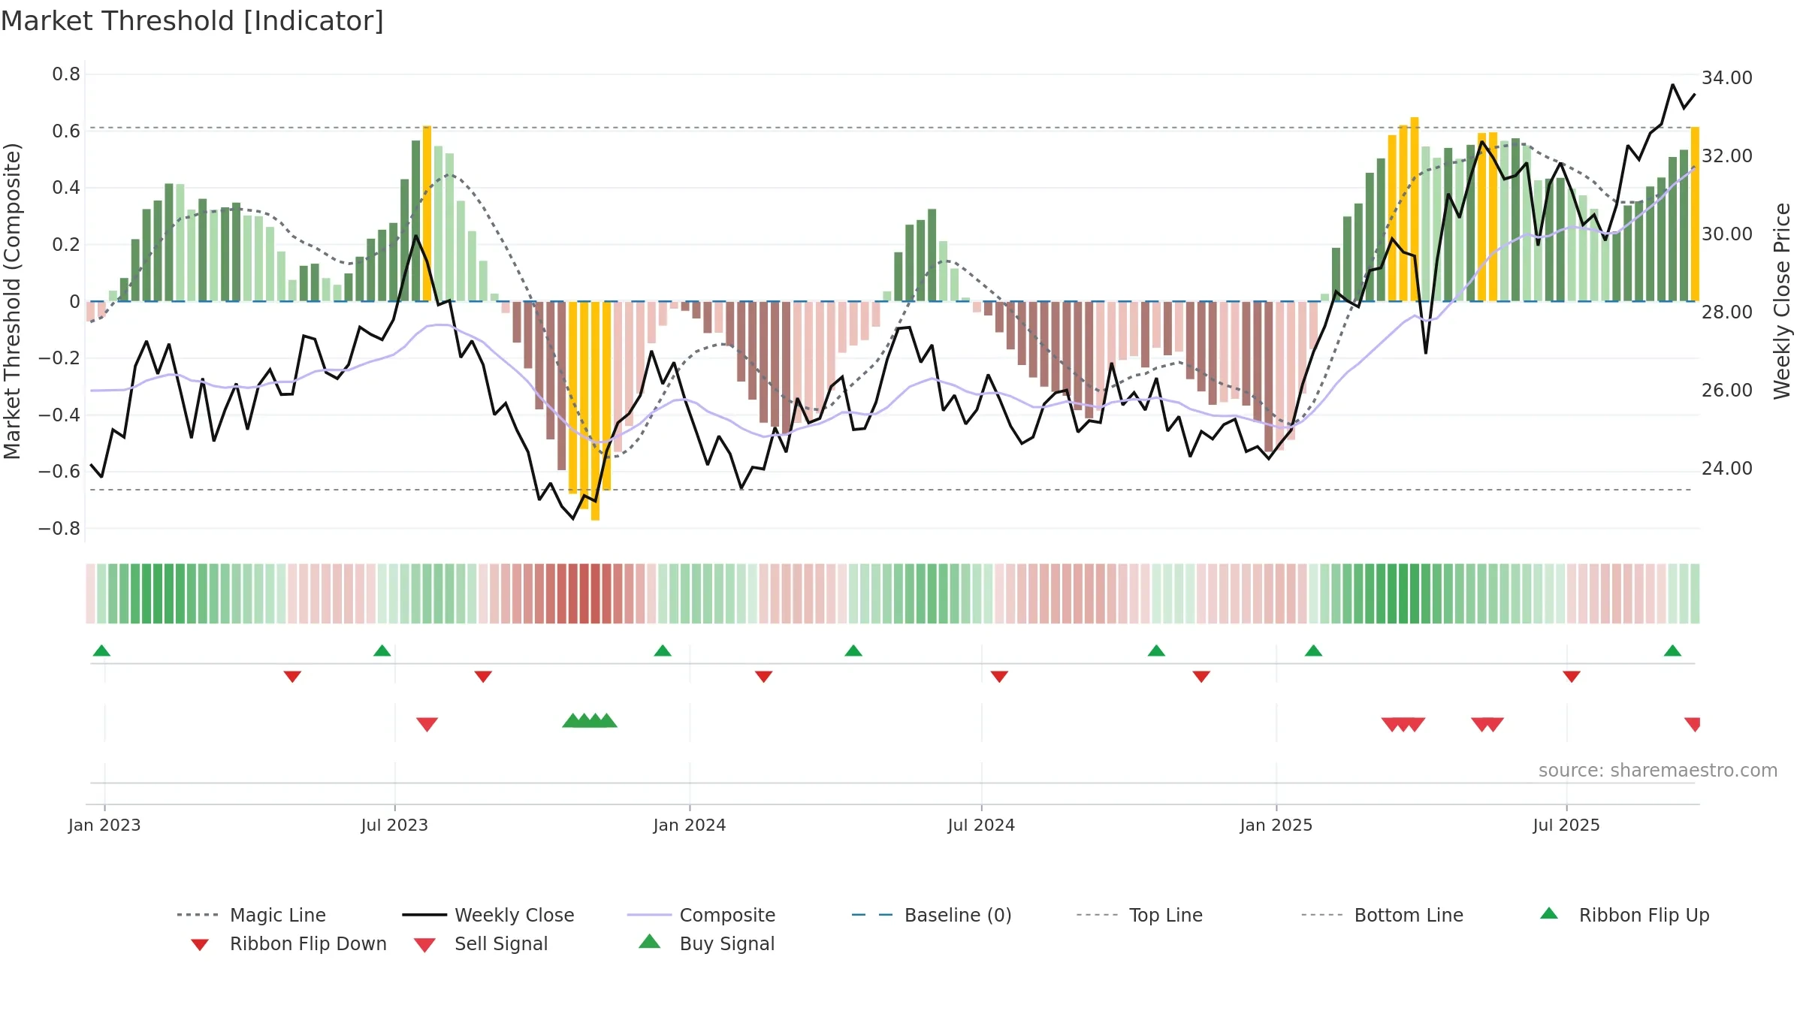Click the source: sharemaestro.com text
Image resolution: width=1803 pixels, height=1014 pixels.
pyautogui.click(x=1657, y=771)
